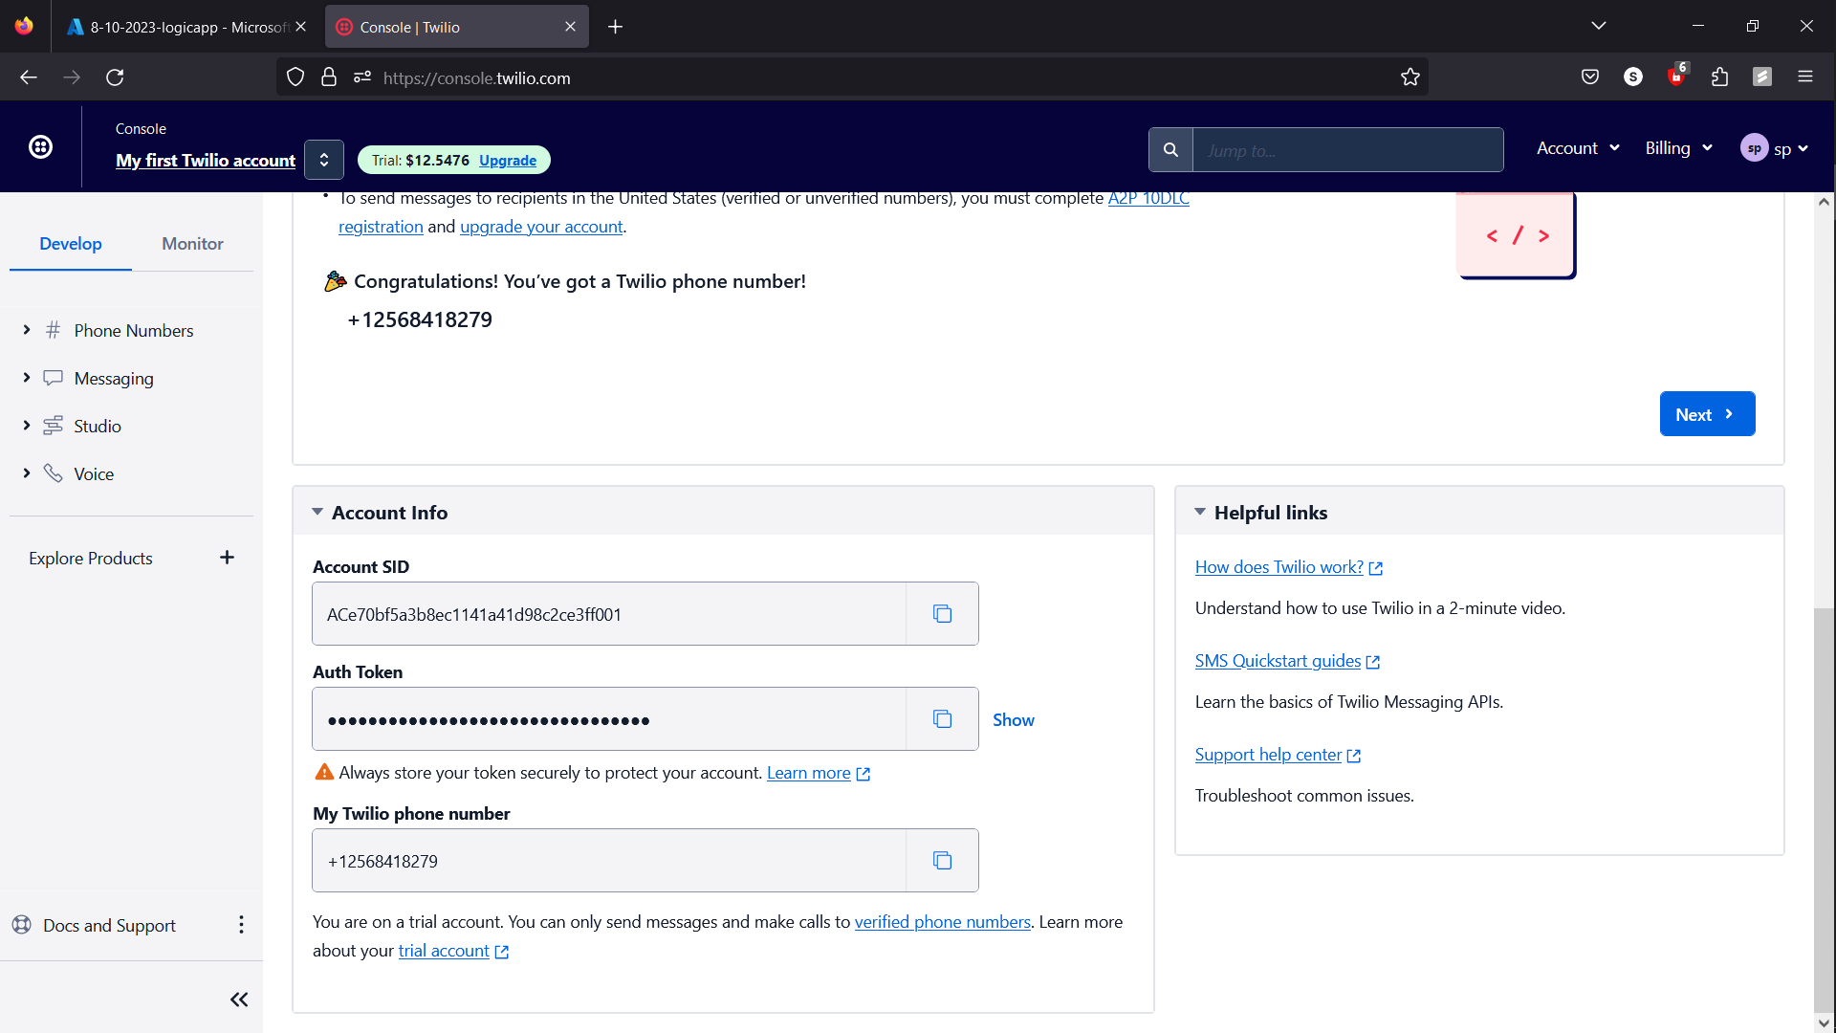Copy the Auth Token value
This screenshot has width=1836, height=1033.
click(x=942, y=718)
